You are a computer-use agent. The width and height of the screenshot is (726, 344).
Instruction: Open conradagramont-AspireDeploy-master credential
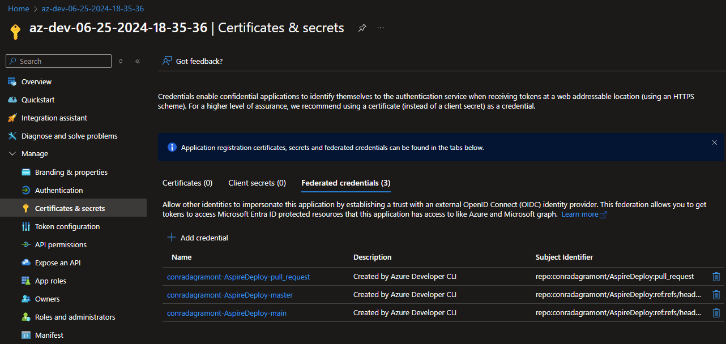[x=230, y=295]
